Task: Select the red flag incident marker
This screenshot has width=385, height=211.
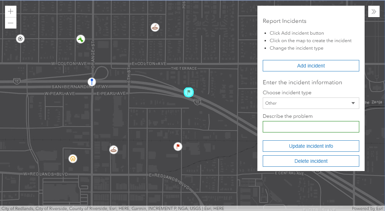Action: coord(178,146)
